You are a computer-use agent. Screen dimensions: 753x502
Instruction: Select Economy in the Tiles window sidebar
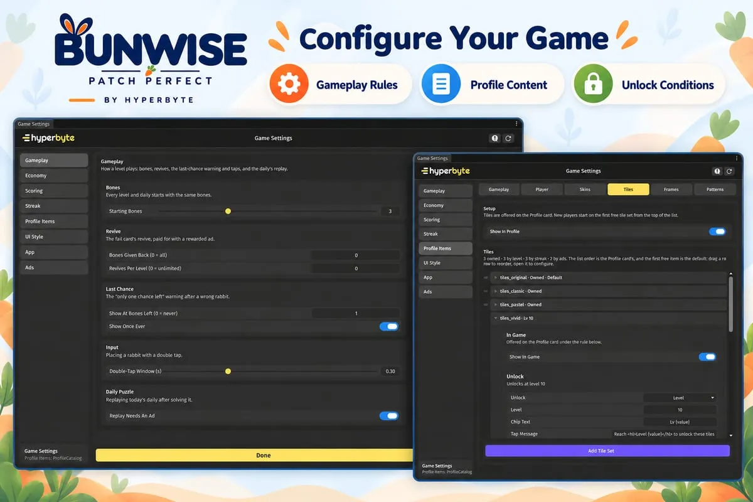446,205
